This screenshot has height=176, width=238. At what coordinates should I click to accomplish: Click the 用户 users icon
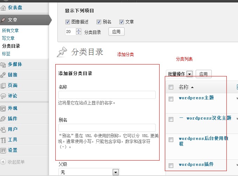(x=3, y=129)
